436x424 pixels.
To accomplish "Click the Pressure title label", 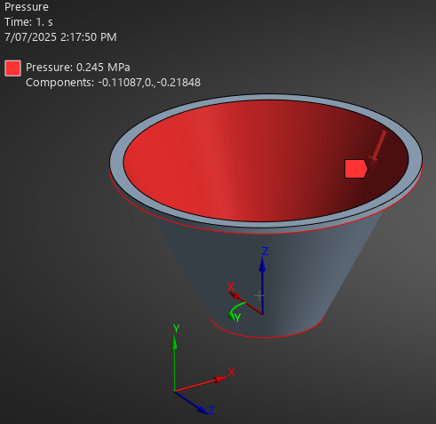I will (27, 7).
